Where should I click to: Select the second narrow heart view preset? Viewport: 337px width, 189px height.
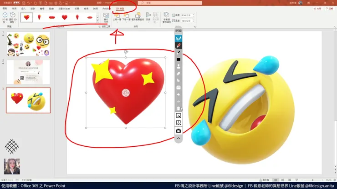(x=39, y=17)
